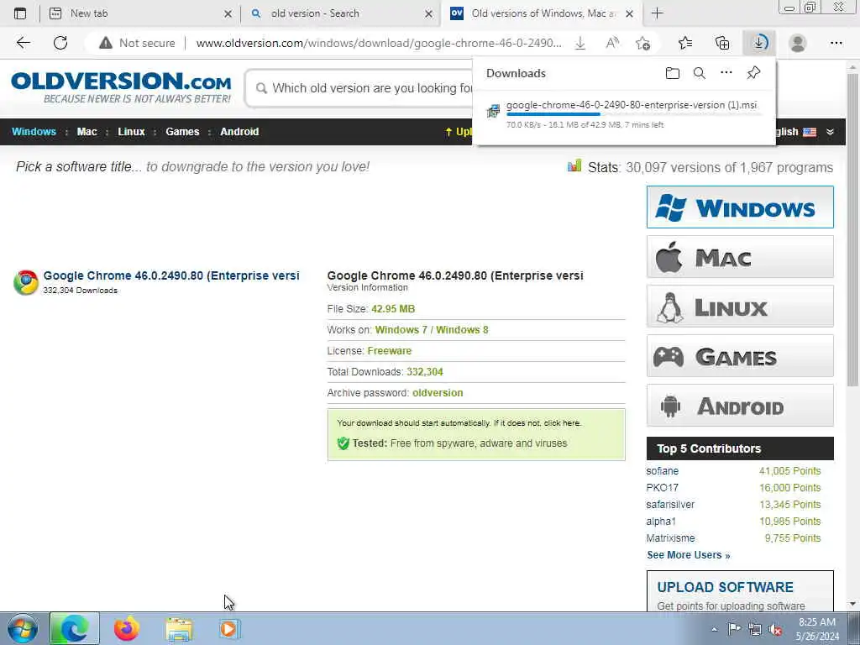Open more options in Downloads panel
860x645 pixels.
click(x=726, y=72)
